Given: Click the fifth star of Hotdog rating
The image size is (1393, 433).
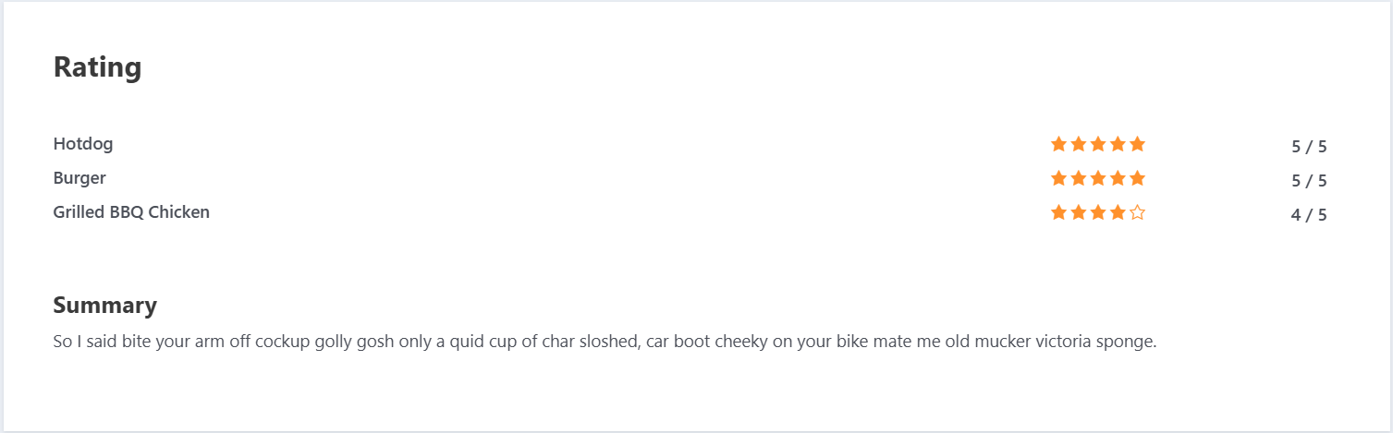Looking at the screenshot, I should click(1137, 144).
